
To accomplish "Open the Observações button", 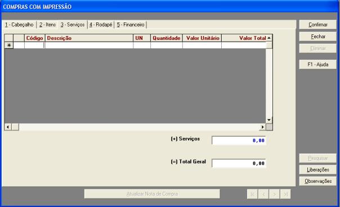I will click(318, 181).
